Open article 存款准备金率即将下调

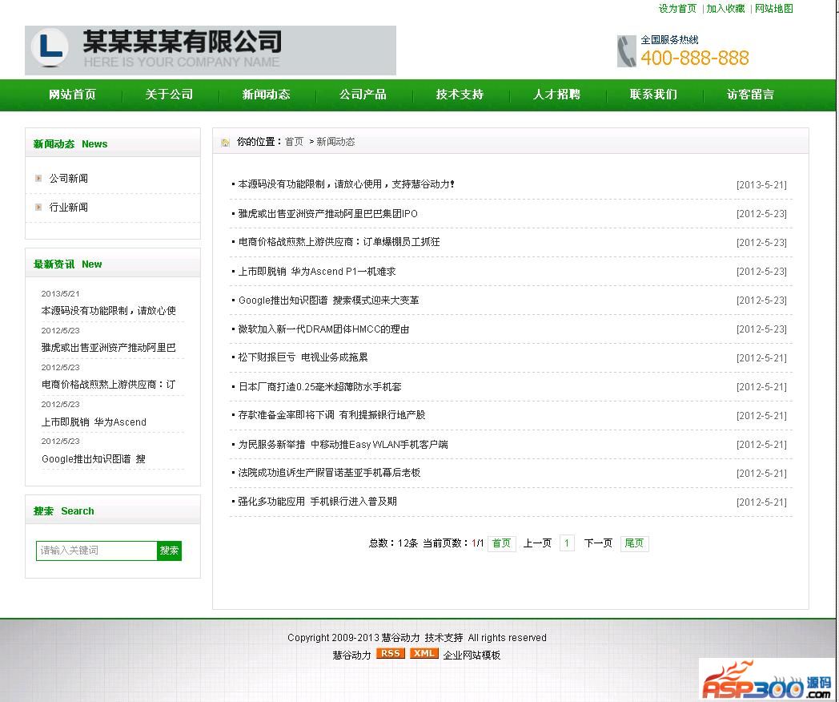(331, 416)
